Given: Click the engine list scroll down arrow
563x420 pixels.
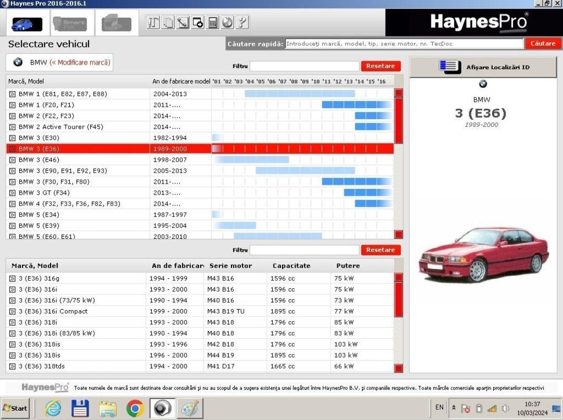Looking at the screenshot, I should tap(399, 368).
